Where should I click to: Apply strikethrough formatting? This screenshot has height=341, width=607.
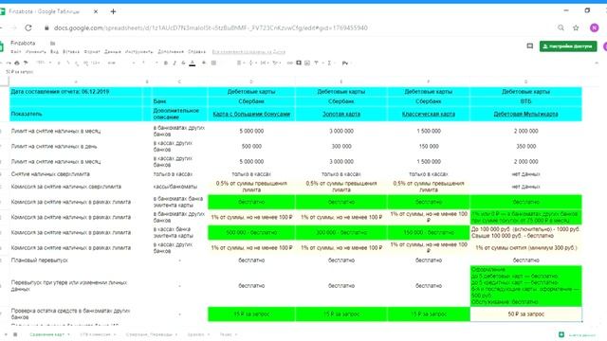[183, 63]
